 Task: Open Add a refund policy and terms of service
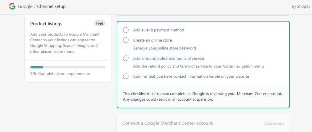168,58
